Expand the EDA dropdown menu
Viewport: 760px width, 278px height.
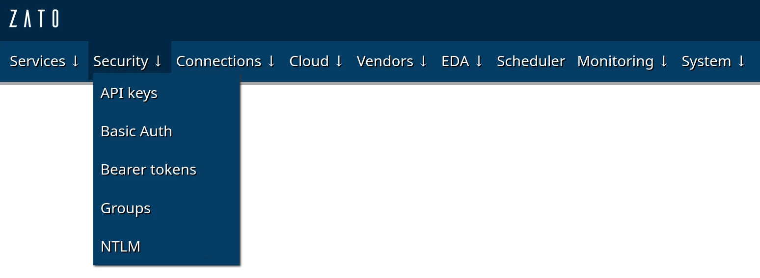[462, 61]
